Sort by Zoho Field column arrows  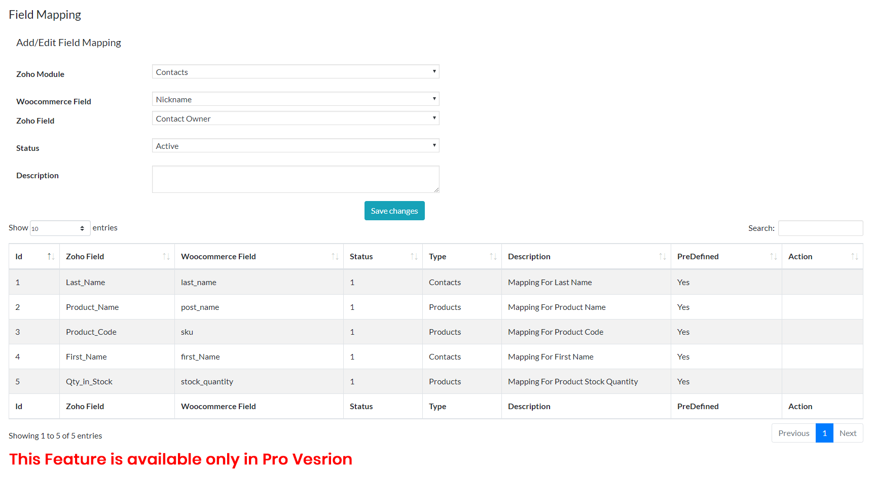166,257
